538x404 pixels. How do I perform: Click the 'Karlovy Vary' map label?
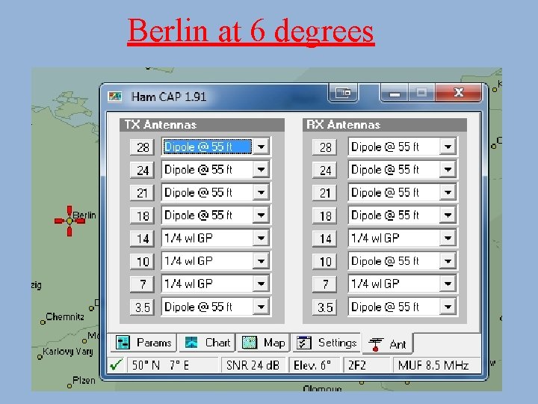(x=68, y=352)
